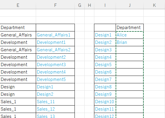Click the Sales_11 cell
This screenshot has width=165, height=118.
55,101
